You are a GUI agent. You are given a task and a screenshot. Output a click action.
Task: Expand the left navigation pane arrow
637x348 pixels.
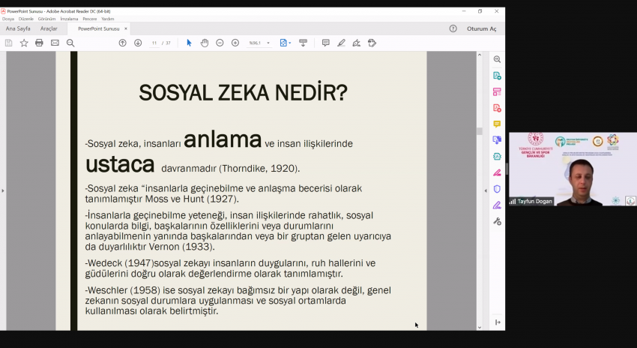[3, 190]
